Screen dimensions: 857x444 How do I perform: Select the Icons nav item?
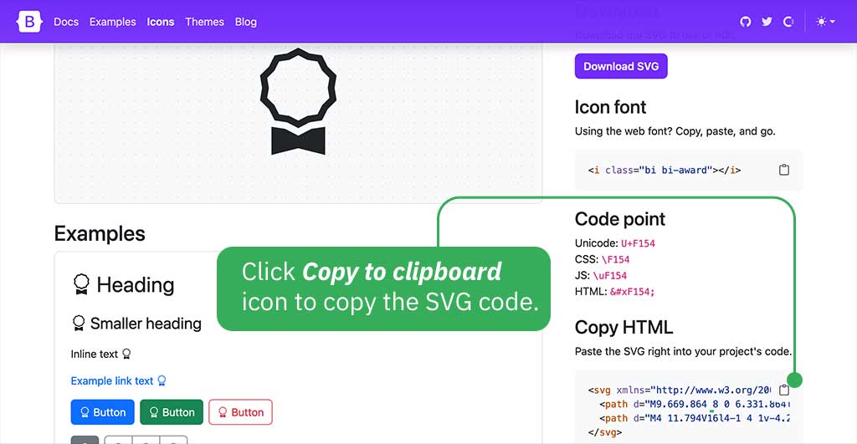[161, 22]
